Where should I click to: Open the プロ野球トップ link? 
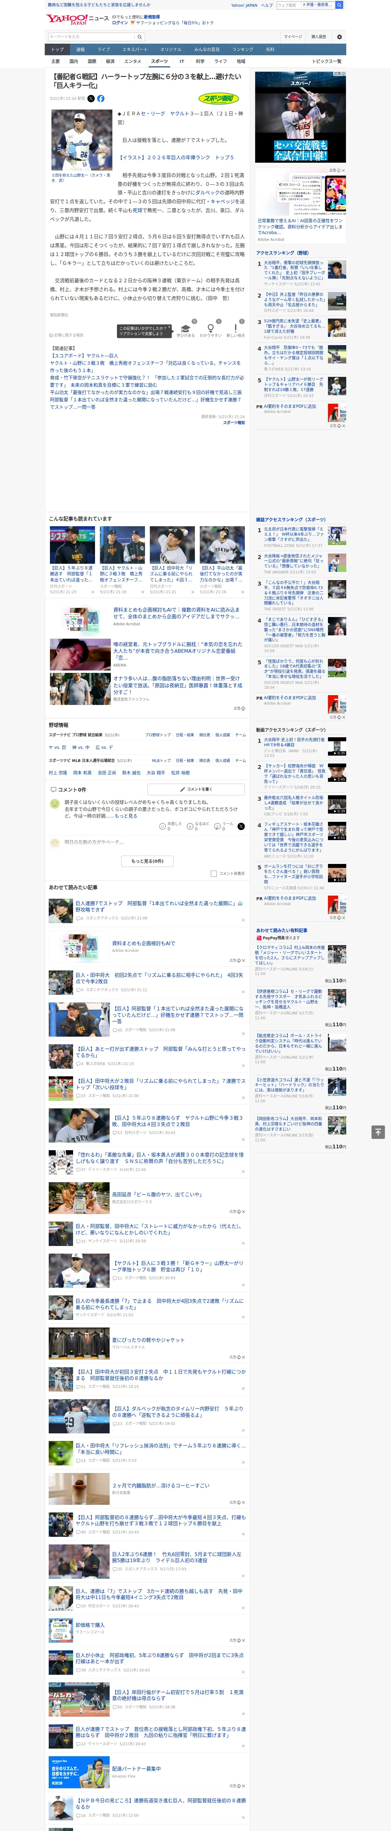click(x=157, y=735)
